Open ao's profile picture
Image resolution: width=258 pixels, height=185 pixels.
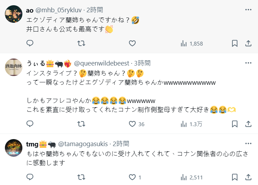point(14,14)
